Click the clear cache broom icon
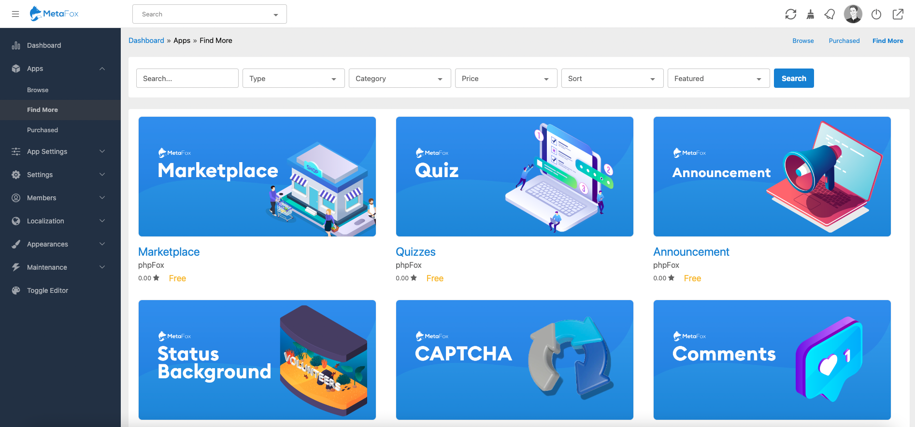Viewport: 915px width, 427px height. pyautogui.click(x=810, y=14)
